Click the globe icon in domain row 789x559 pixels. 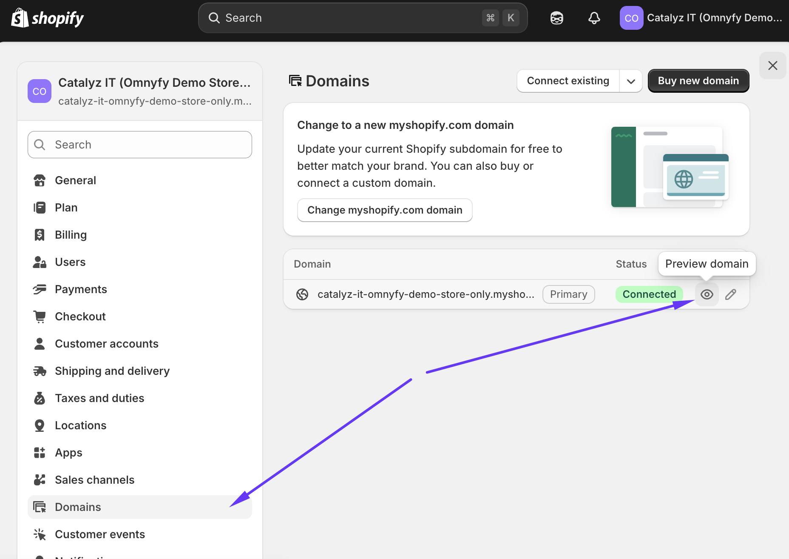pyautogui.click(x=302, y=294)
